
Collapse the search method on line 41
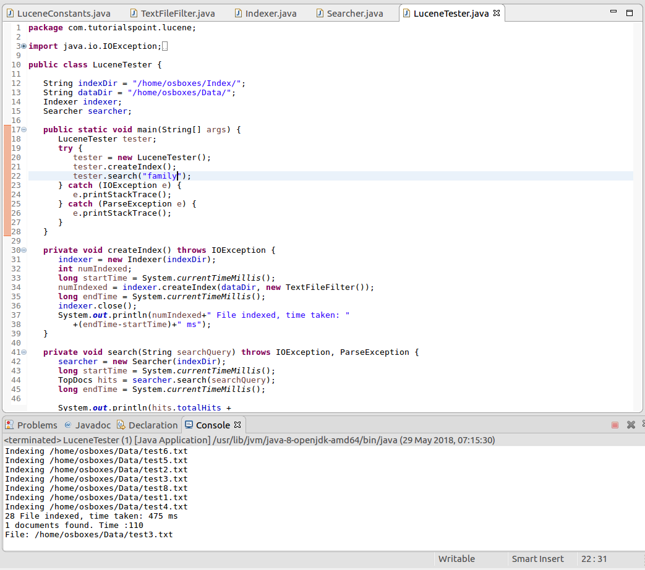(24, 352)
